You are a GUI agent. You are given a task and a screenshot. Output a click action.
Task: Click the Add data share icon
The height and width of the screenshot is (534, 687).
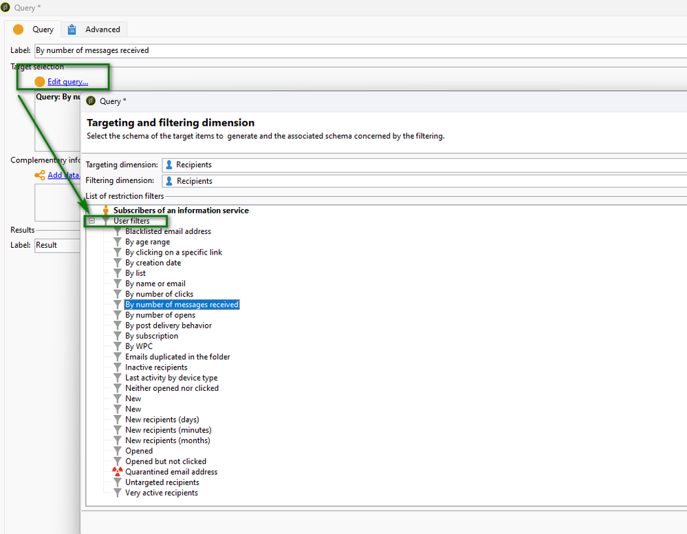(40, 175)
